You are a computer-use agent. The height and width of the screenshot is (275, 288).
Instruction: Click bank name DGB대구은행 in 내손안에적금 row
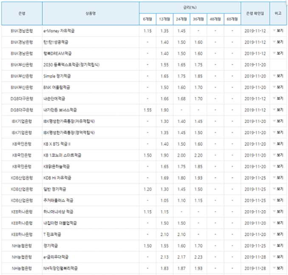coord(22,99)
